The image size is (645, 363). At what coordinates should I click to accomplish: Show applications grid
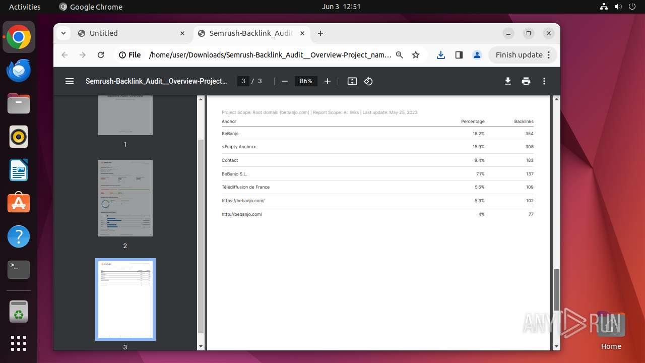(19, 343)
